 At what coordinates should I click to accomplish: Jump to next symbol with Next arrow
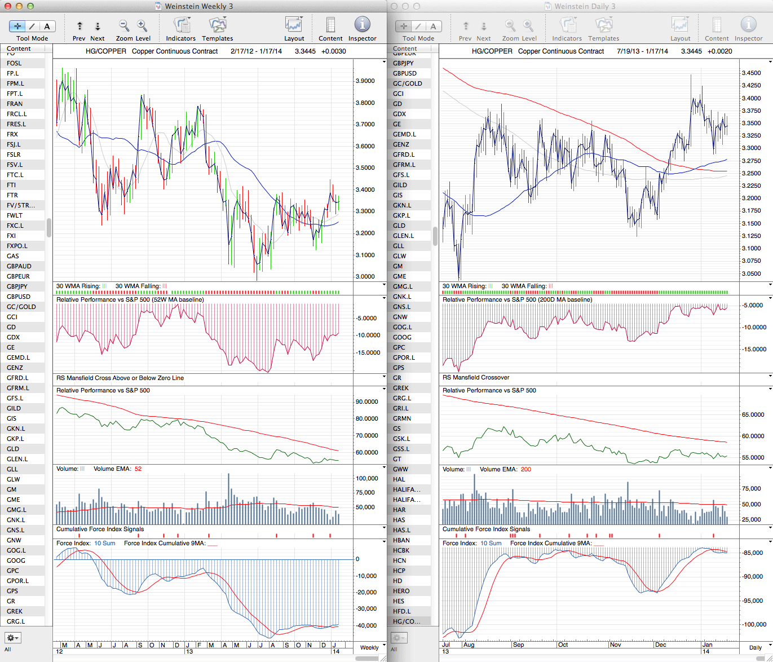tap(98, 26)
